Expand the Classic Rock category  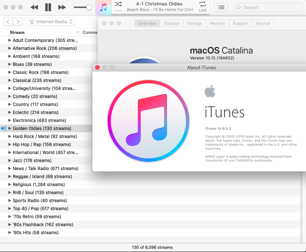[9, 72]
